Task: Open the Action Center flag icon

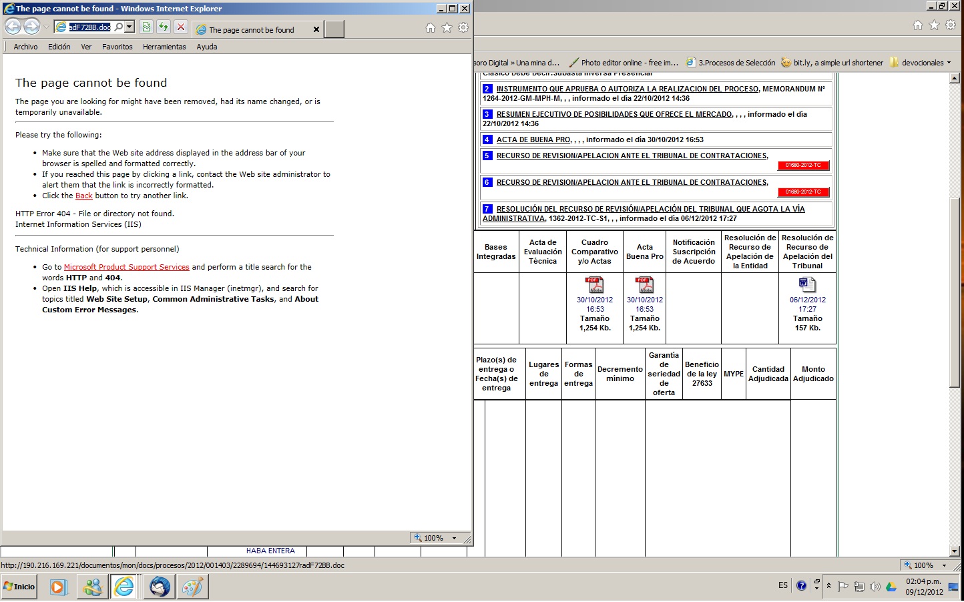Action: tap(843, 587)
